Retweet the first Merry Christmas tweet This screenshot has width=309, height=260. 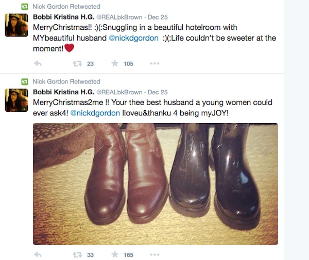tap(77, 64)
